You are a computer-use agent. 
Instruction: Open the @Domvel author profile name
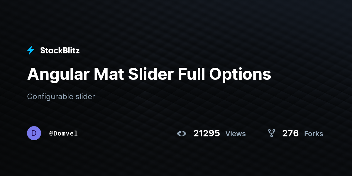(x=64, y=133)
